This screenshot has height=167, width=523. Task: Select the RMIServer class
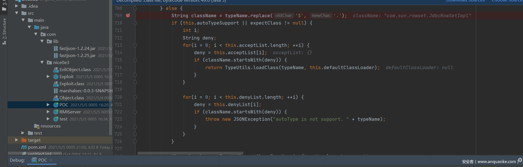coord(70,112)
